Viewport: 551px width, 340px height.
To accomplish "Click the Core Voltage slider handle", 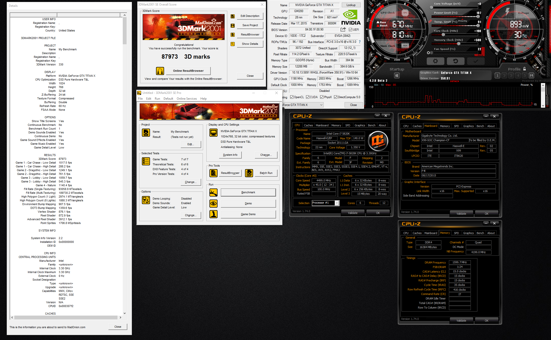I will coord(432,8).
